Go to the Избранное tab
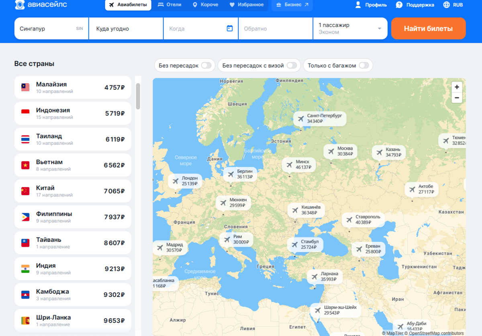This screenshot has width=482, height=336. (247, 5)
